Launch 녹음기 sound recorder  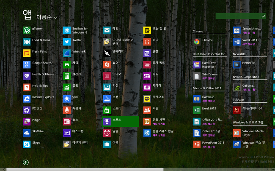pyautogui.click(x=67, y=110)
